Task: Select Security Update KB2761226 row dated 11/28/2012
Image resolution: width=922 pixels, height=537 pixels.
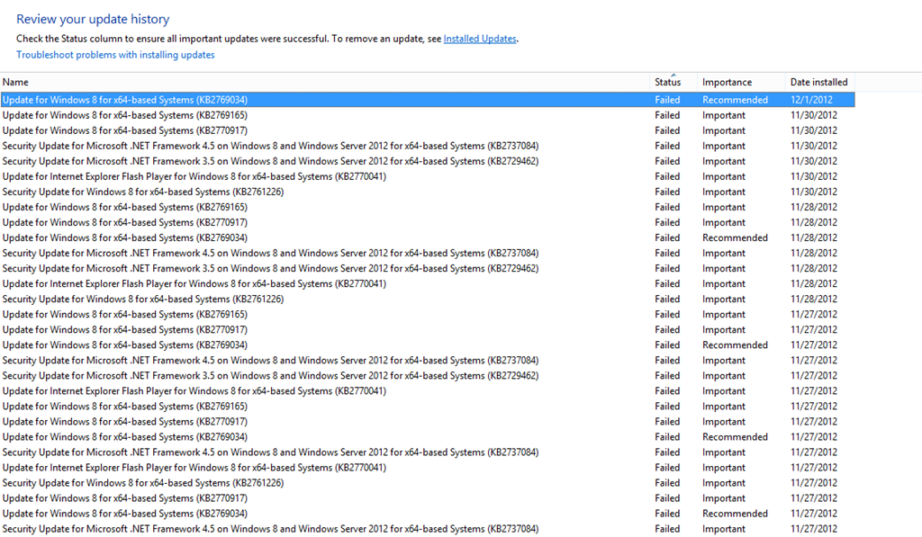Action: coord(428,299)
